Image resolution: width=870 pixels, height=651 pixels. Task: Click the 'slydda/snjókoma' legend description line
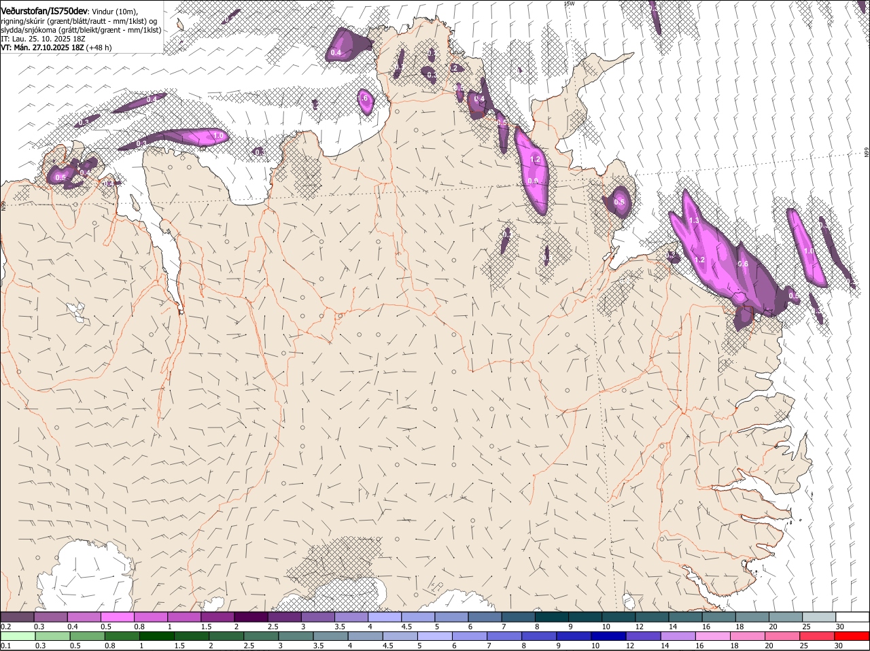(x=81, y=30)
